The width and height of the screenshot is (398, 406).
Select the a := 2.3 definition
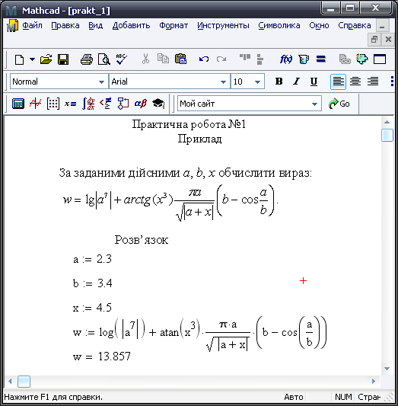pos(92,259)
